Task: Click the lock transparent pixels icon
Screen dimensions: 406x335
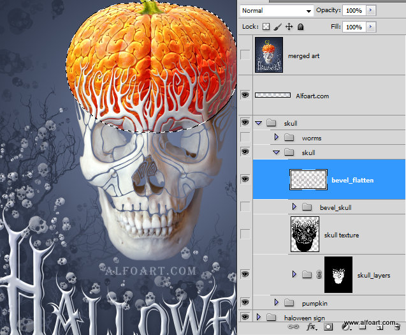Action: 267,27
